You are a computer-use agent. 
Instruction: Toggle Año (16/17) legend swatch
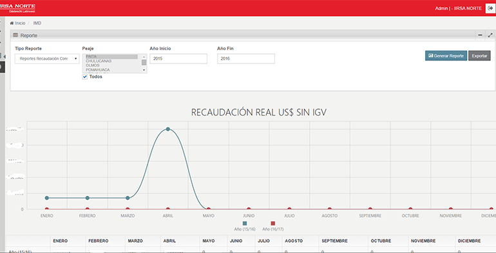[273, 223]
